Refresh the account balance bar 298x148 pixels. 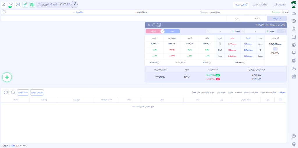[x=4, y=12]
